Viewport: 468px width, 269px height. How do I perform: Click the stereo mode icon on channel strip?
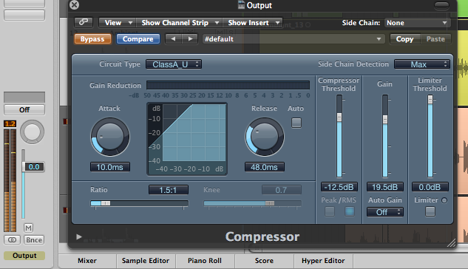[13, 239]
